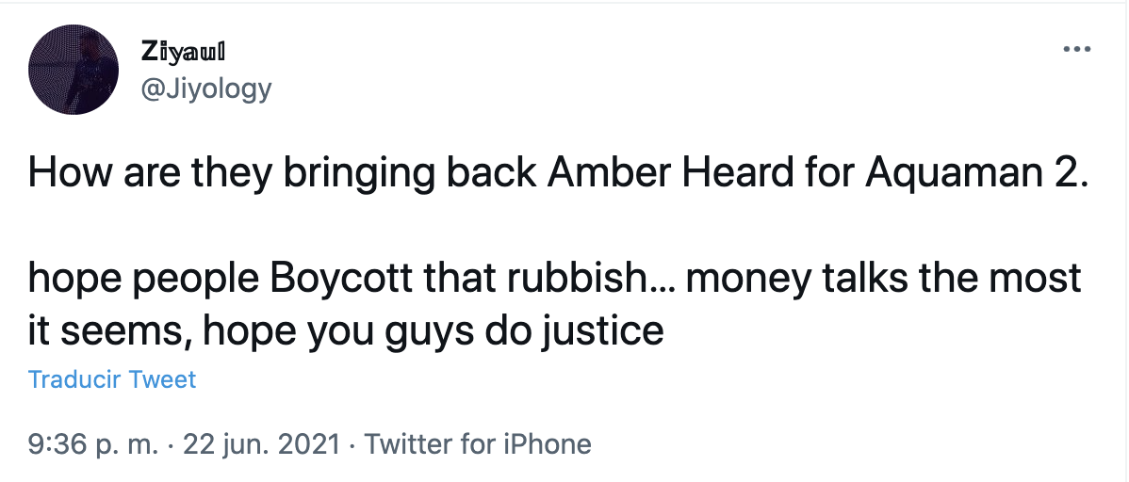
Task: Open the Twitter for iPhone source link
Action: [x=478, y=444]
